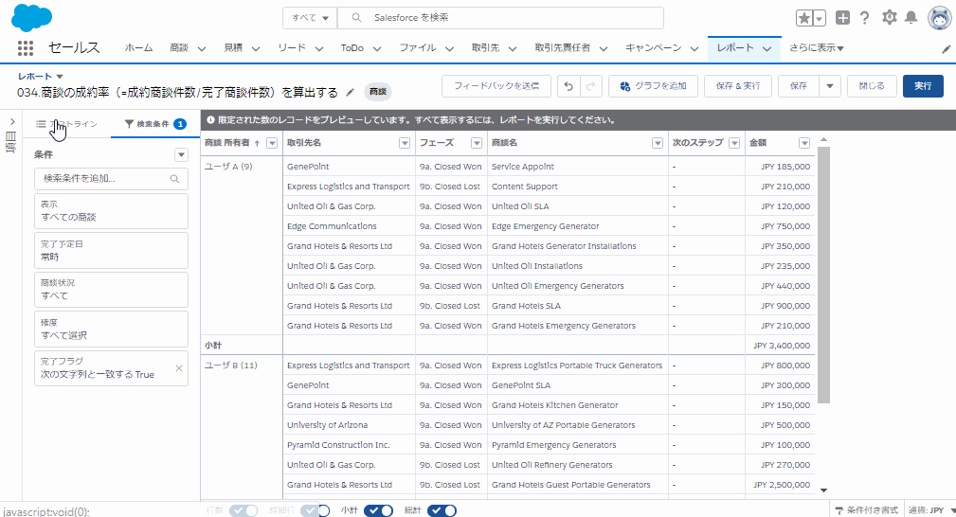Click the vertical scrollbar thumb
Image resolution: width=956 pixels, height=517 pixels.
(823, 275)
